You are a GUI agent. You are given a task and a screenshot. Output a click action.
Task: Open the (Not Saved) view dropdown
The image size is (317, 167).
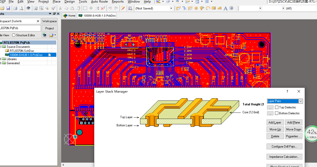(x=171, y=8)
